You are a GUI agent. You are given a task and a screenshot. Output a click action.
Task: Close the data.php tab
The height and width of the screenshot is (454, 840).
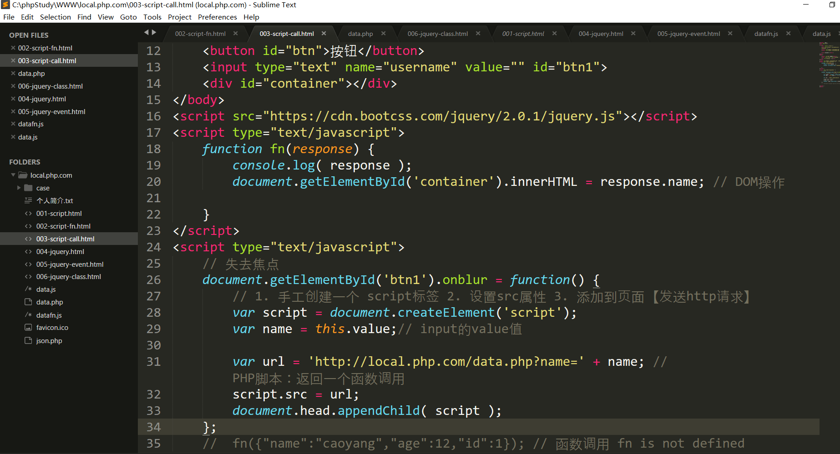tap(384, 34)
